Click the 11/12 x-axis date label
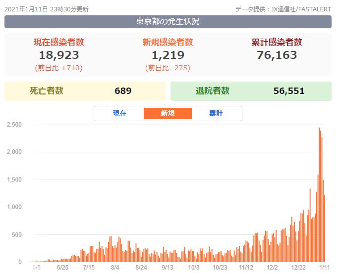This screenshot has width=341, height=274. point(246,267)
